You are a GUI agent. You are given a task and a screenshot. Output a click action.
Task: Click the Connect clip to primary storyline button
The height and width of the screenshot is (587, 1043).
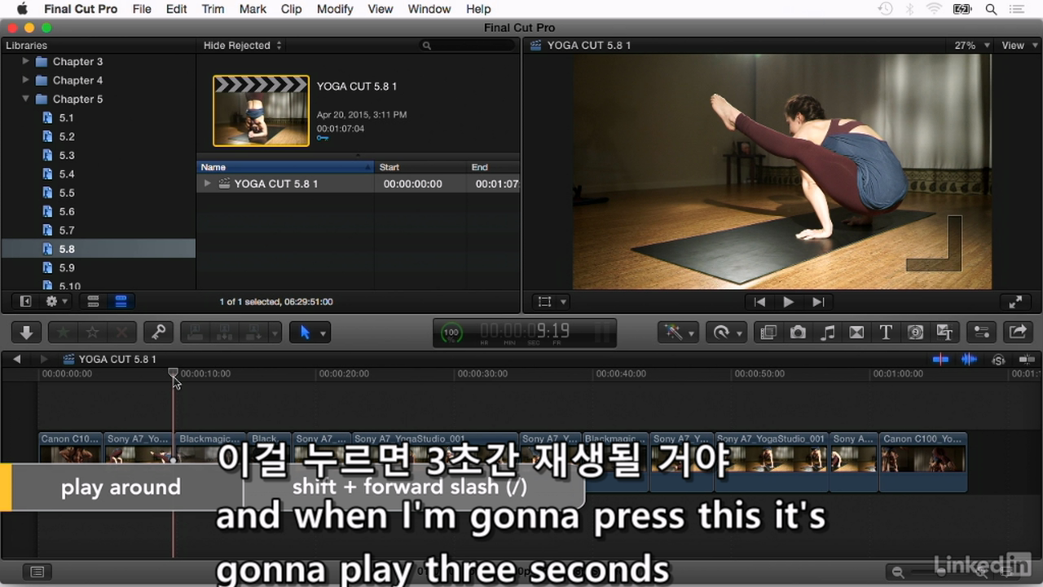pyautogui.click(x=195, y=332)
